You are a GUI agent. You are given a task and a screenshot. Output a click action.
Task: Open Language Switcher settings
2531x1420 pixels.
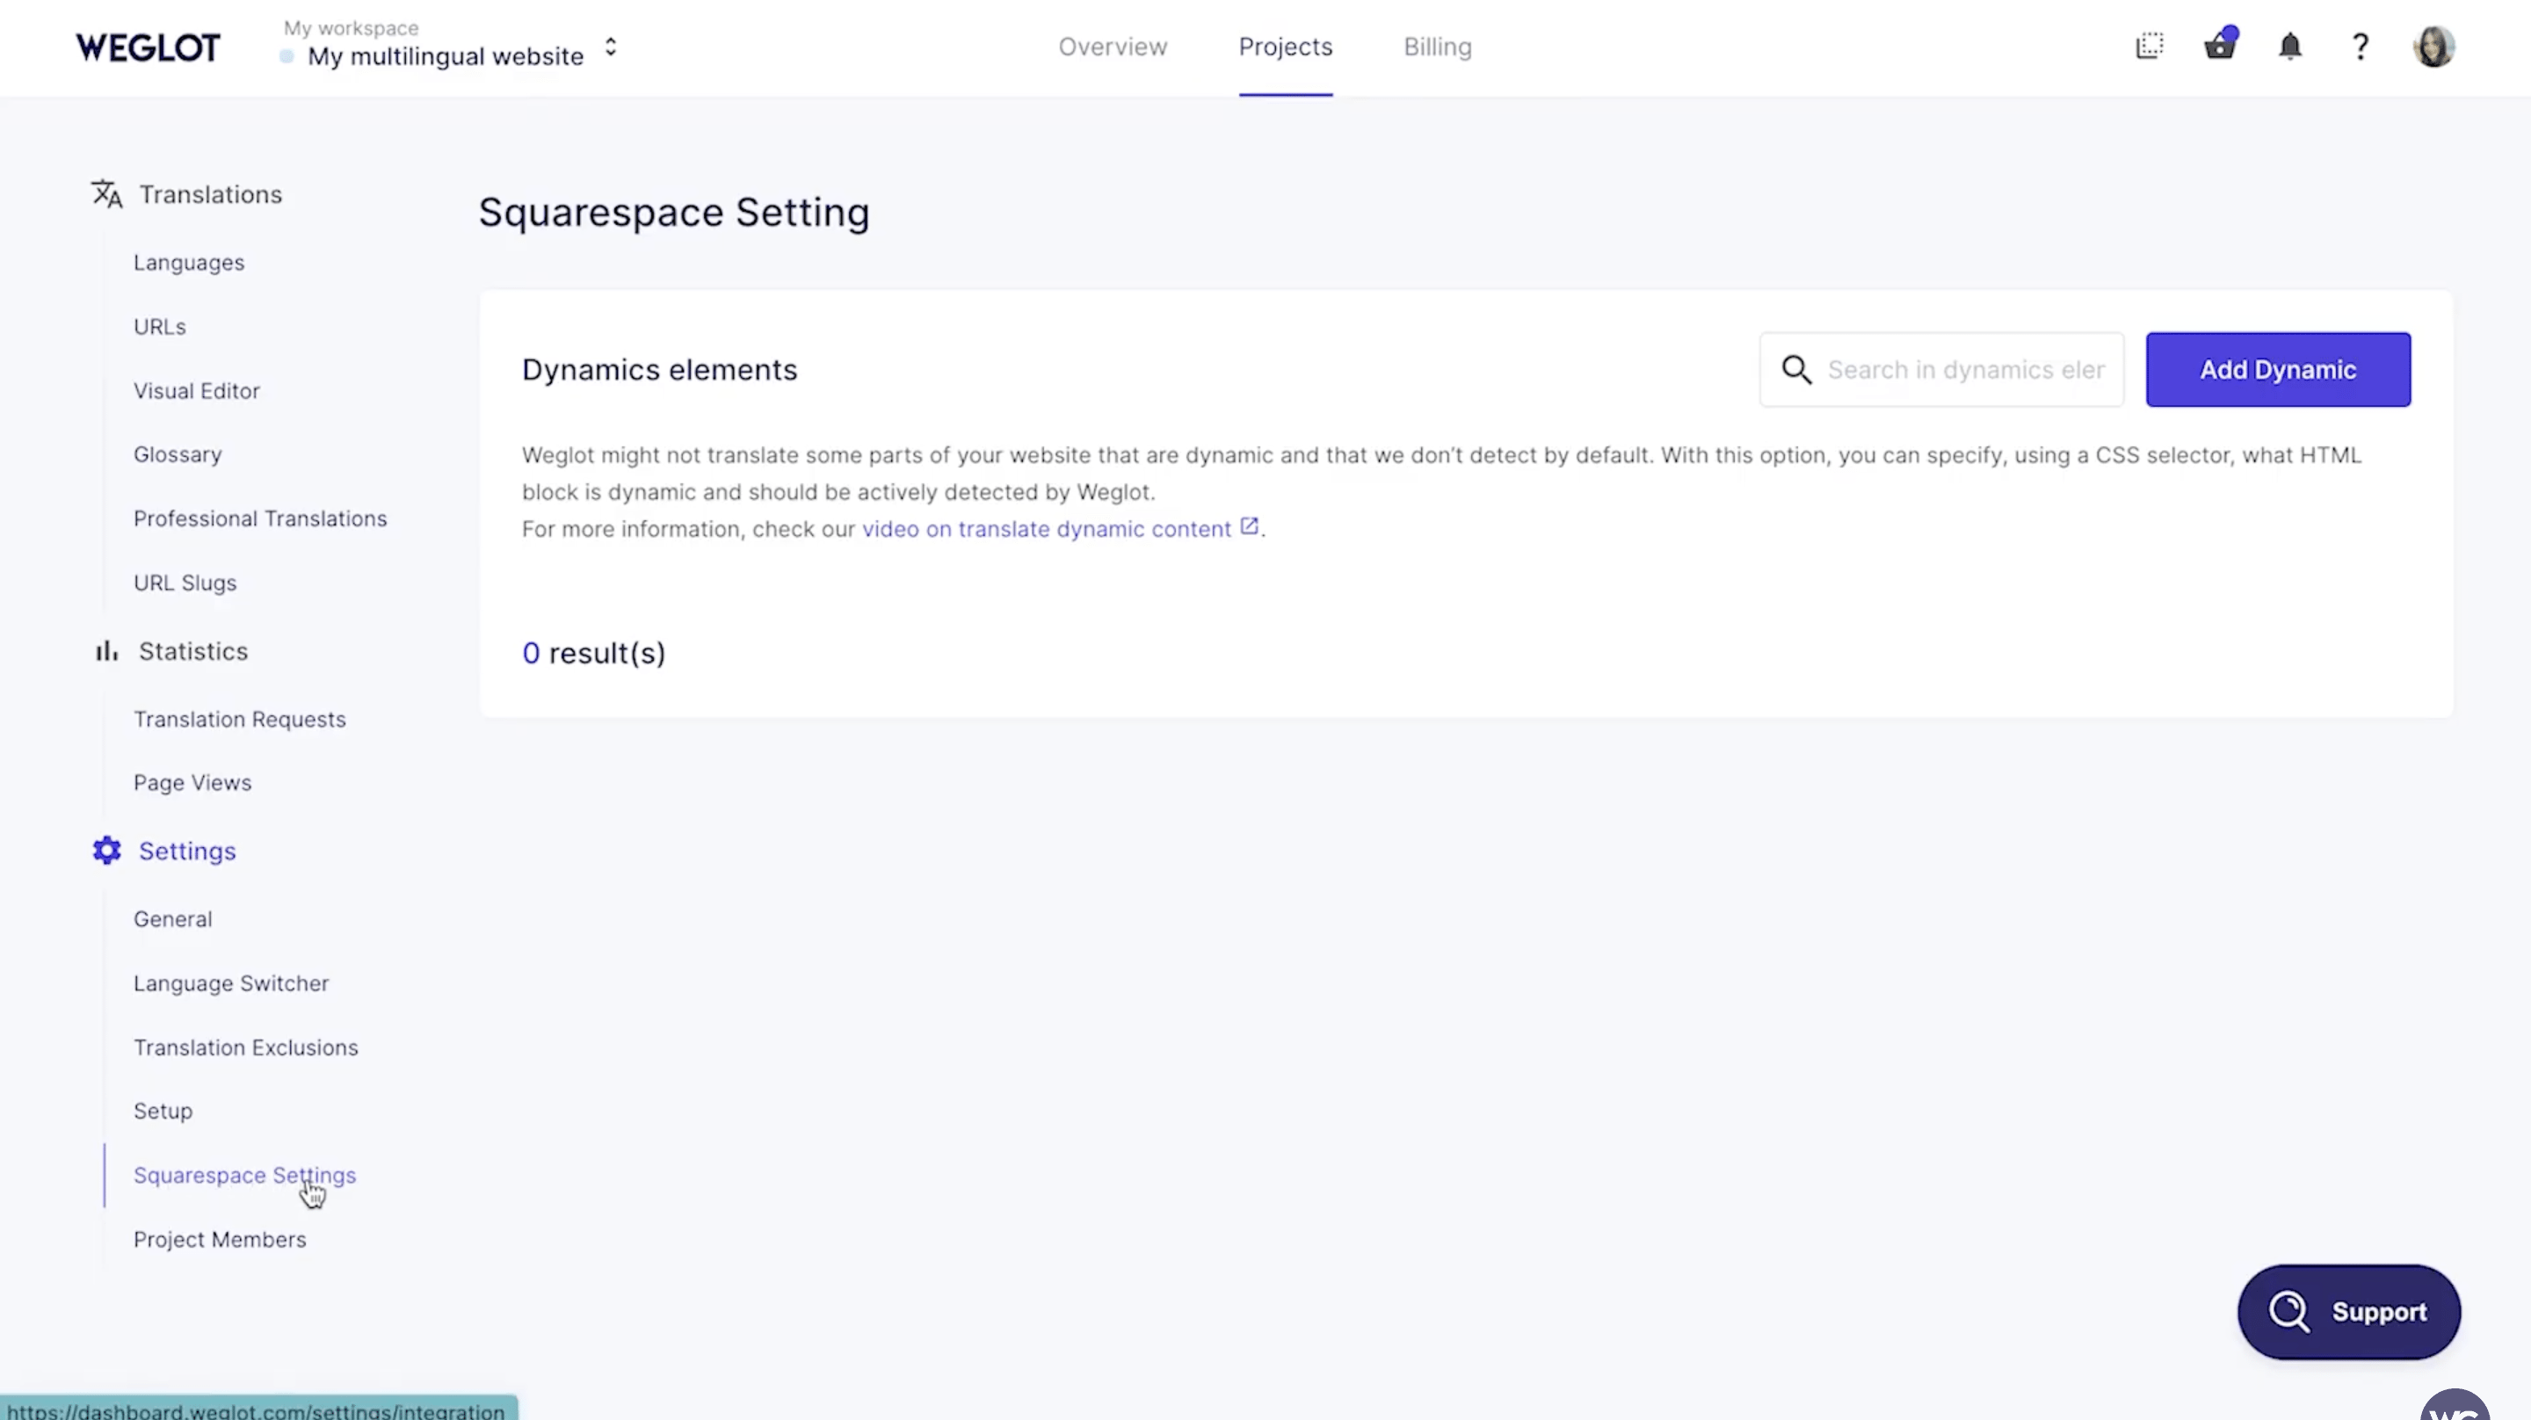[231, 982]
